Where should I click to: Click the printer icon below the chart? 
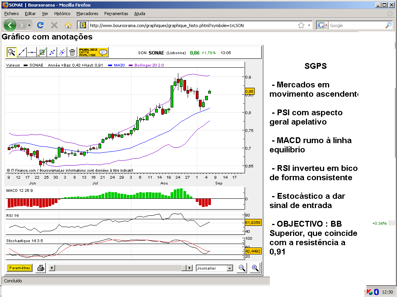[x=40, y=268]
